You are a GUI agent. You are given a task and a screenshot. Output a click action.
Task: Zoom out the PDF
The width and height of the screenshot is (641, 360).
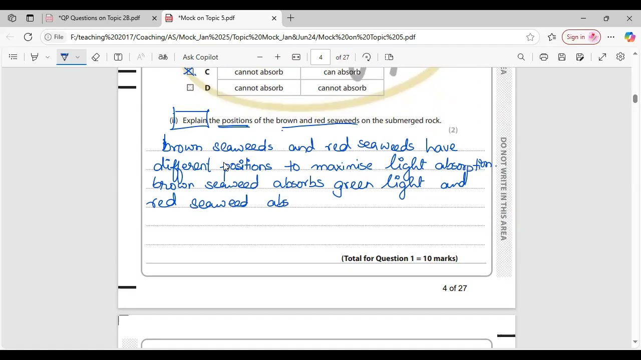(x=259, y=57)
